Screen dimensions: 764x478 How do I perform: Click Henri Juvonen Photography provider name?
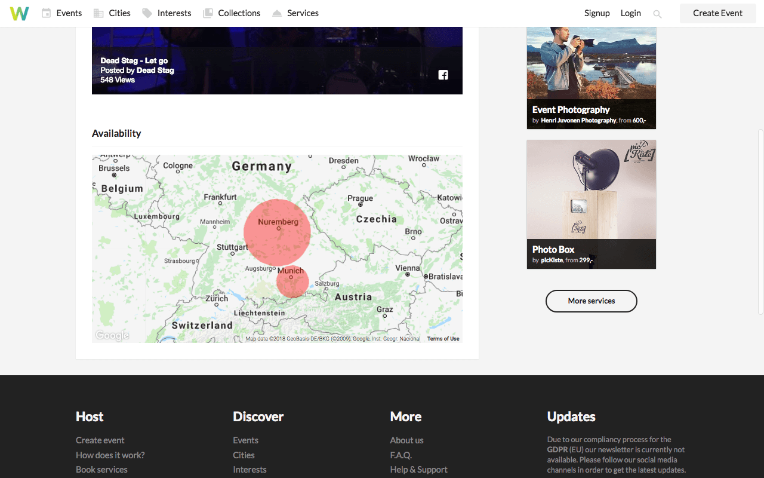(578, 120)
